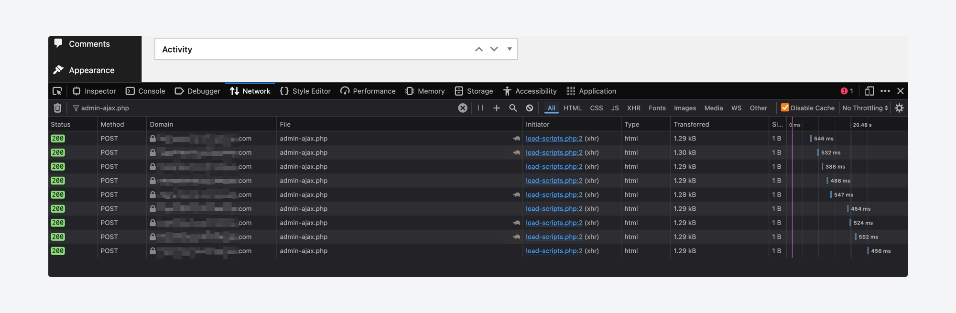This screenshot has width=956, height=313.
Task: Collapse the Activity panel via triangle toggle
Action: pyautogui.click(x=510, y=49)
